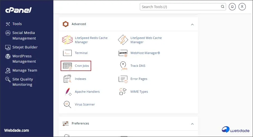
Task: Open Tools in the sidebar
Action: pos(17,24)
